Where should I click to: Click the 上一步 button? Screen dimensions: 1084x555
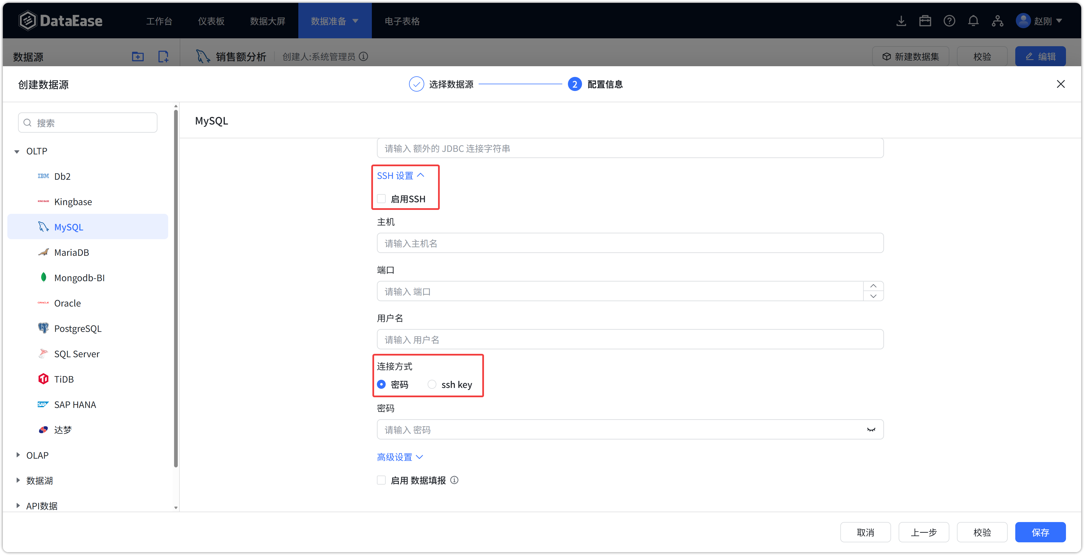click(x=924, y=532)
